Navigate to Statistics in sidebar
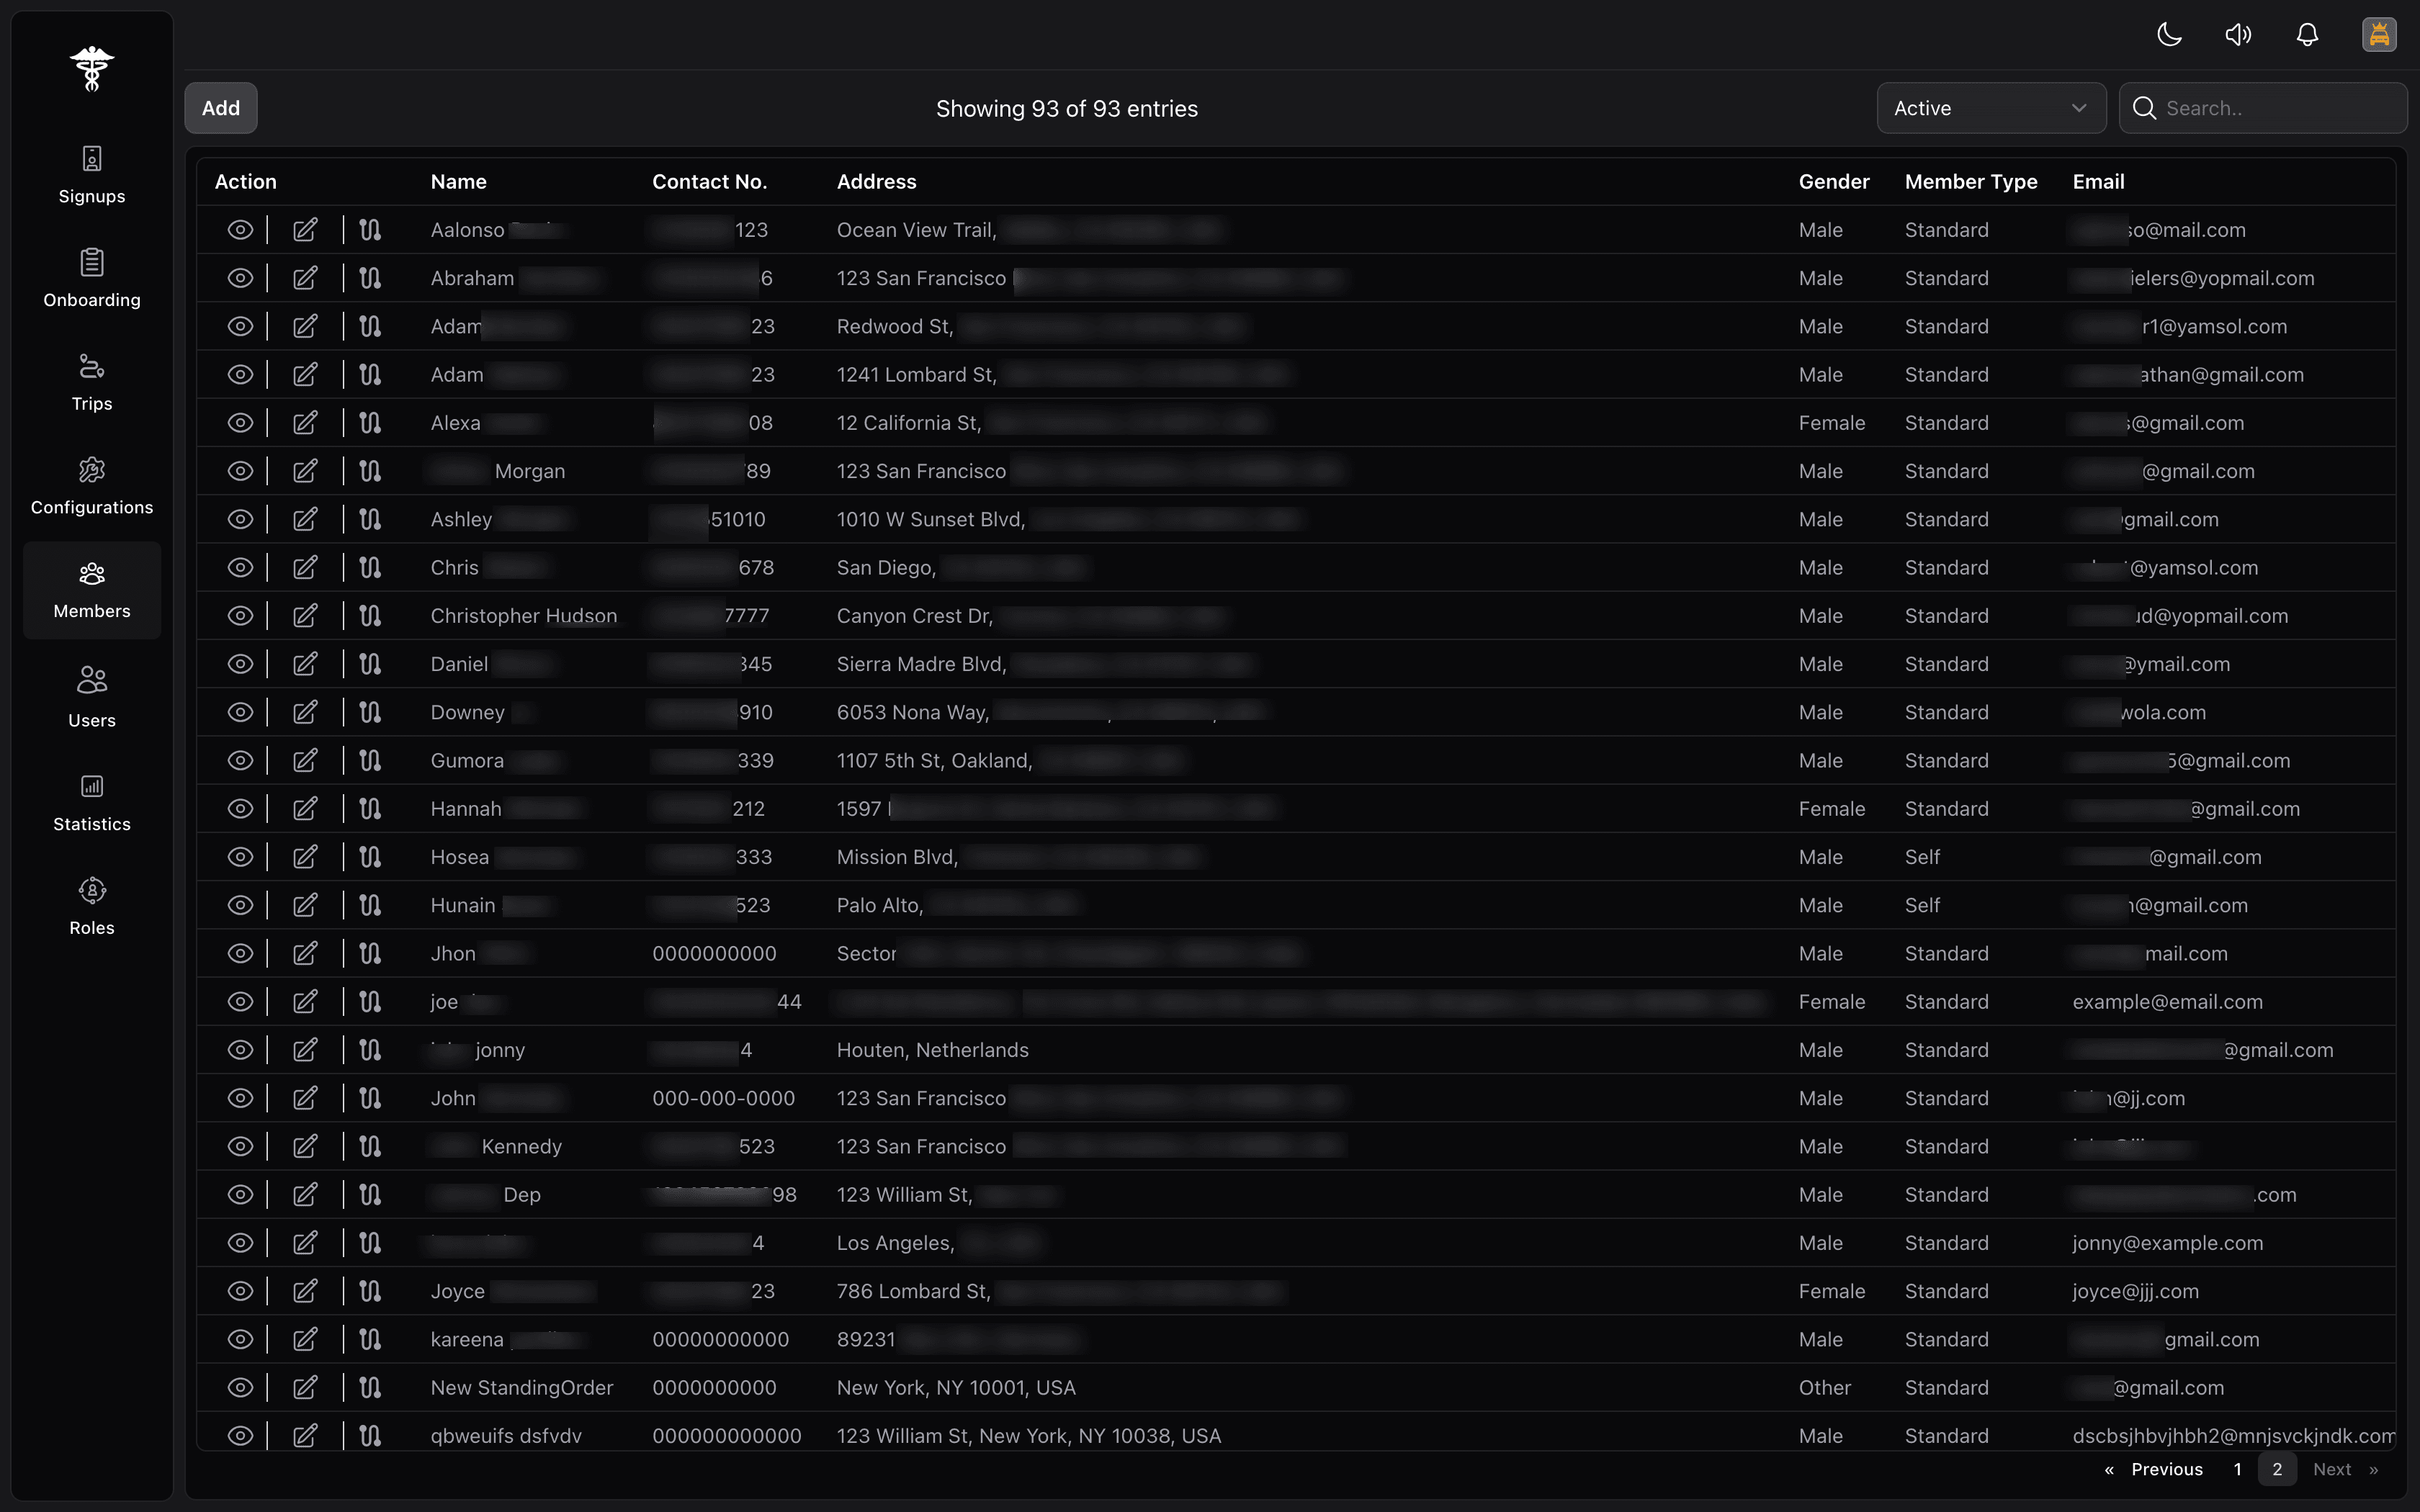 [x=92, y=802]
